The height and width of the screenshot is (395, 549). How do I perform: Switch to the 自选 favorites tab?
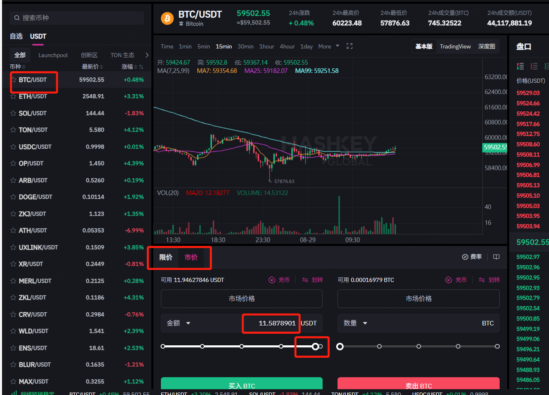16,36
